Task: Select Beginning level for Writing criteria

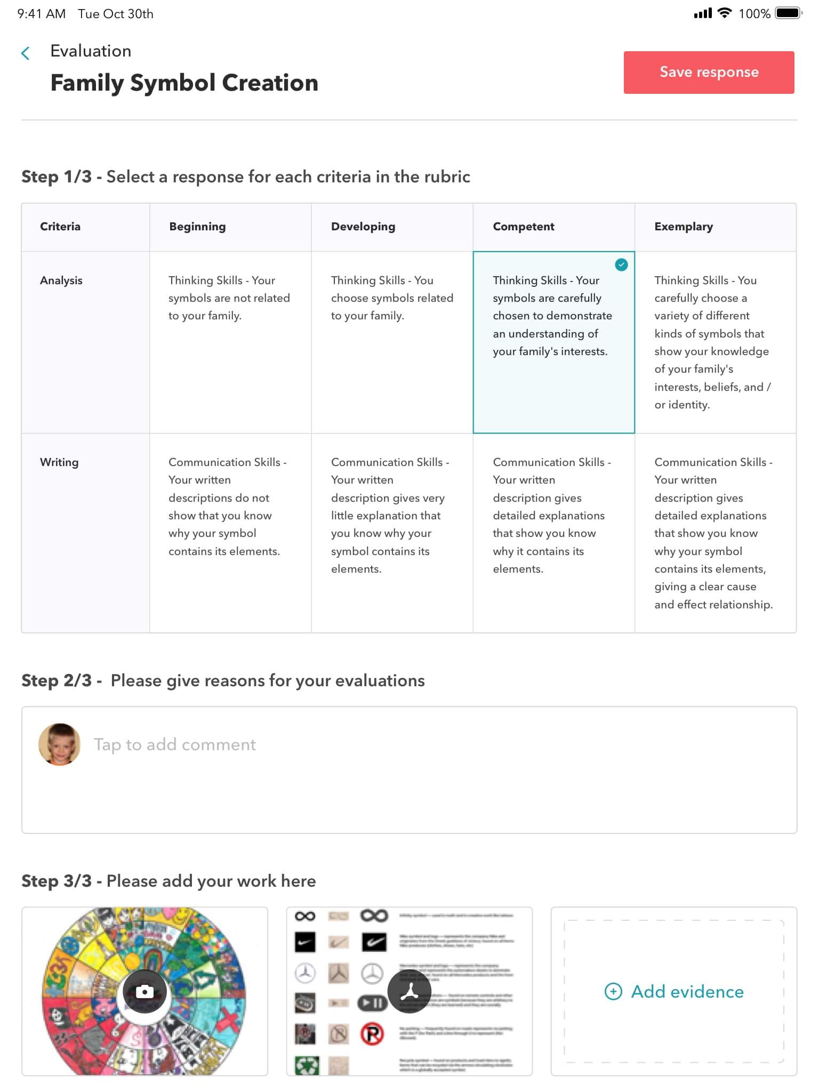Action: click(230, 533)
